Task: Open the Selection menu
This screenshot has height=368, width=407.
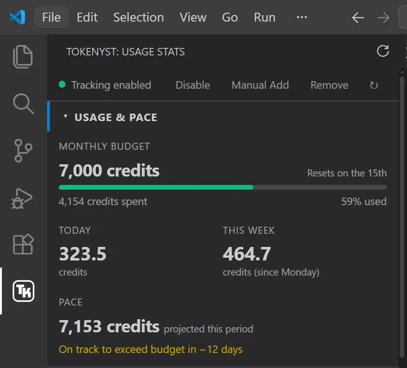Action: pos(138,17)
